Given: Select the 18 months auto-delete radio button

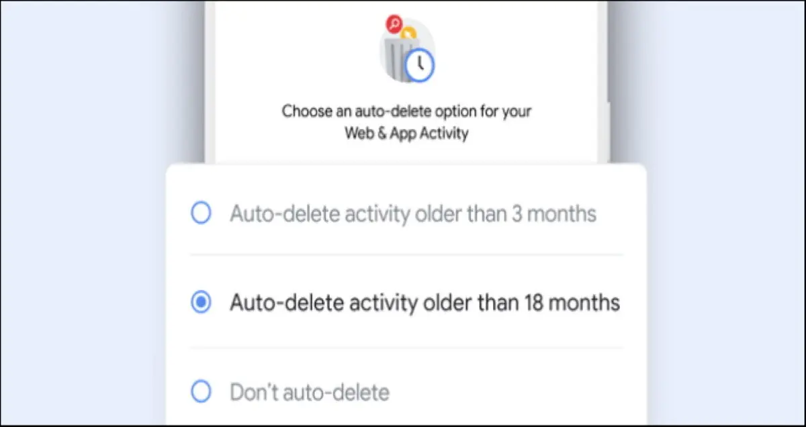Looking at the screenshot, I should pyautogui.click(x=201, y=303).
